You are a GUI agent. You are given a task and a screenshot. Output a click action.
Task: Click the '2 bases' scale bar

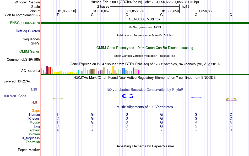[x=145, y=7]
